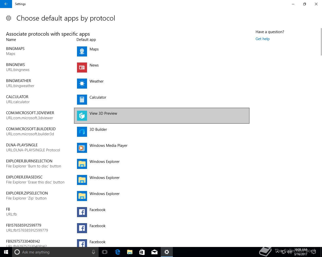This screenshot has width=322, height=257.
Task: Click the URL:bingweather description text
Action: (x=20, y=86)
